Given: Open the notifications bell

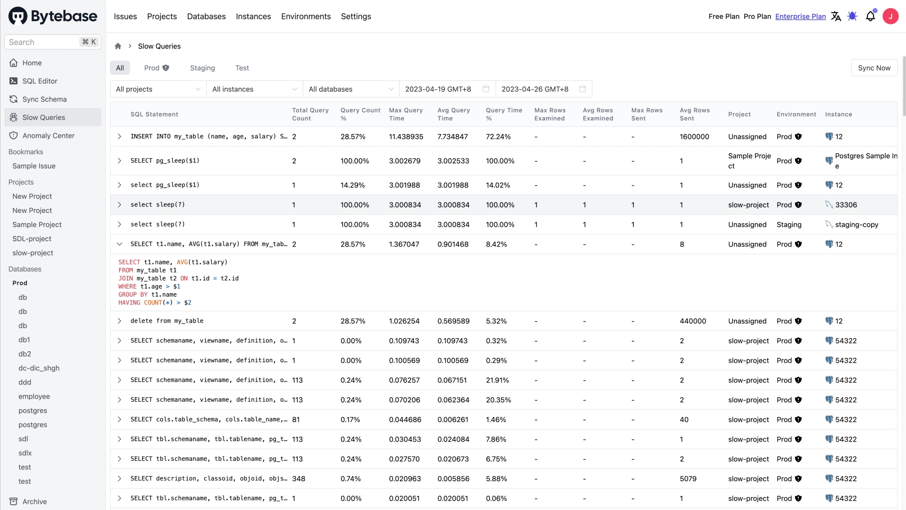Looking at the screenshot, I should tap(871, 17).
